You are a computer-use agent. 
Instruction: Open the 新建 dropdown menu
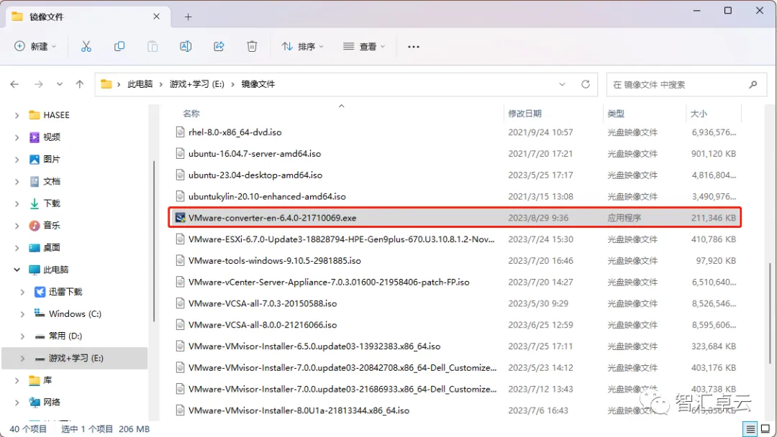tap(35, 47)
